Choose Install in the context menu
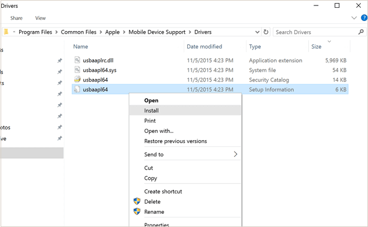The image size is (368, 227). point(185,110)
